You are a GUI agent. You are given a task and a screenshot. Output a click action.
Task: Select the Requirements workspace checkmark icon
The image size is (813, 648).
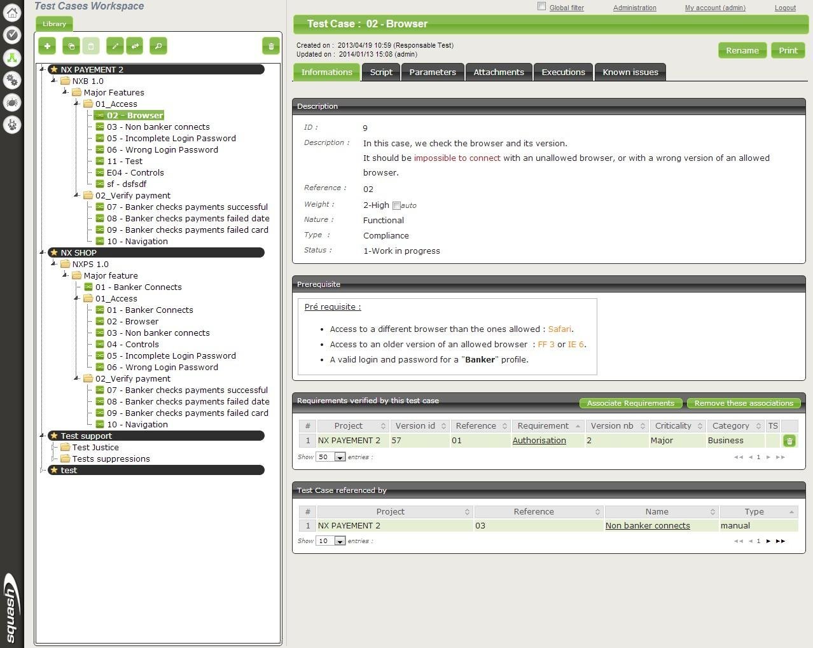tap(12, 36)
